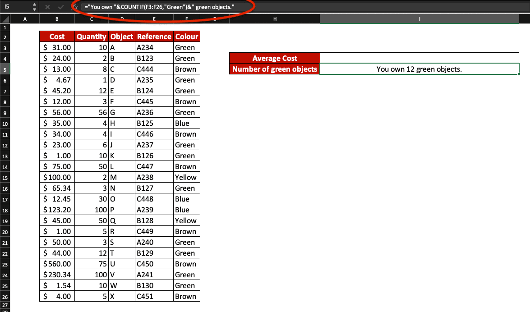Click the Colour table header cell
Image resolution: width=530 pixels, height=312 pixels.
(x=186, y=37)
